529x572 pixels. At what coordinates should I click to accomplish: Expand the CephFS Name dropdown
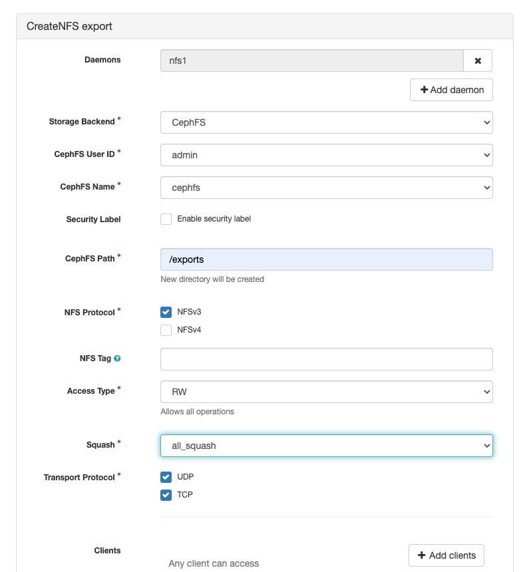pyautogui.click(x=326, y=188)
